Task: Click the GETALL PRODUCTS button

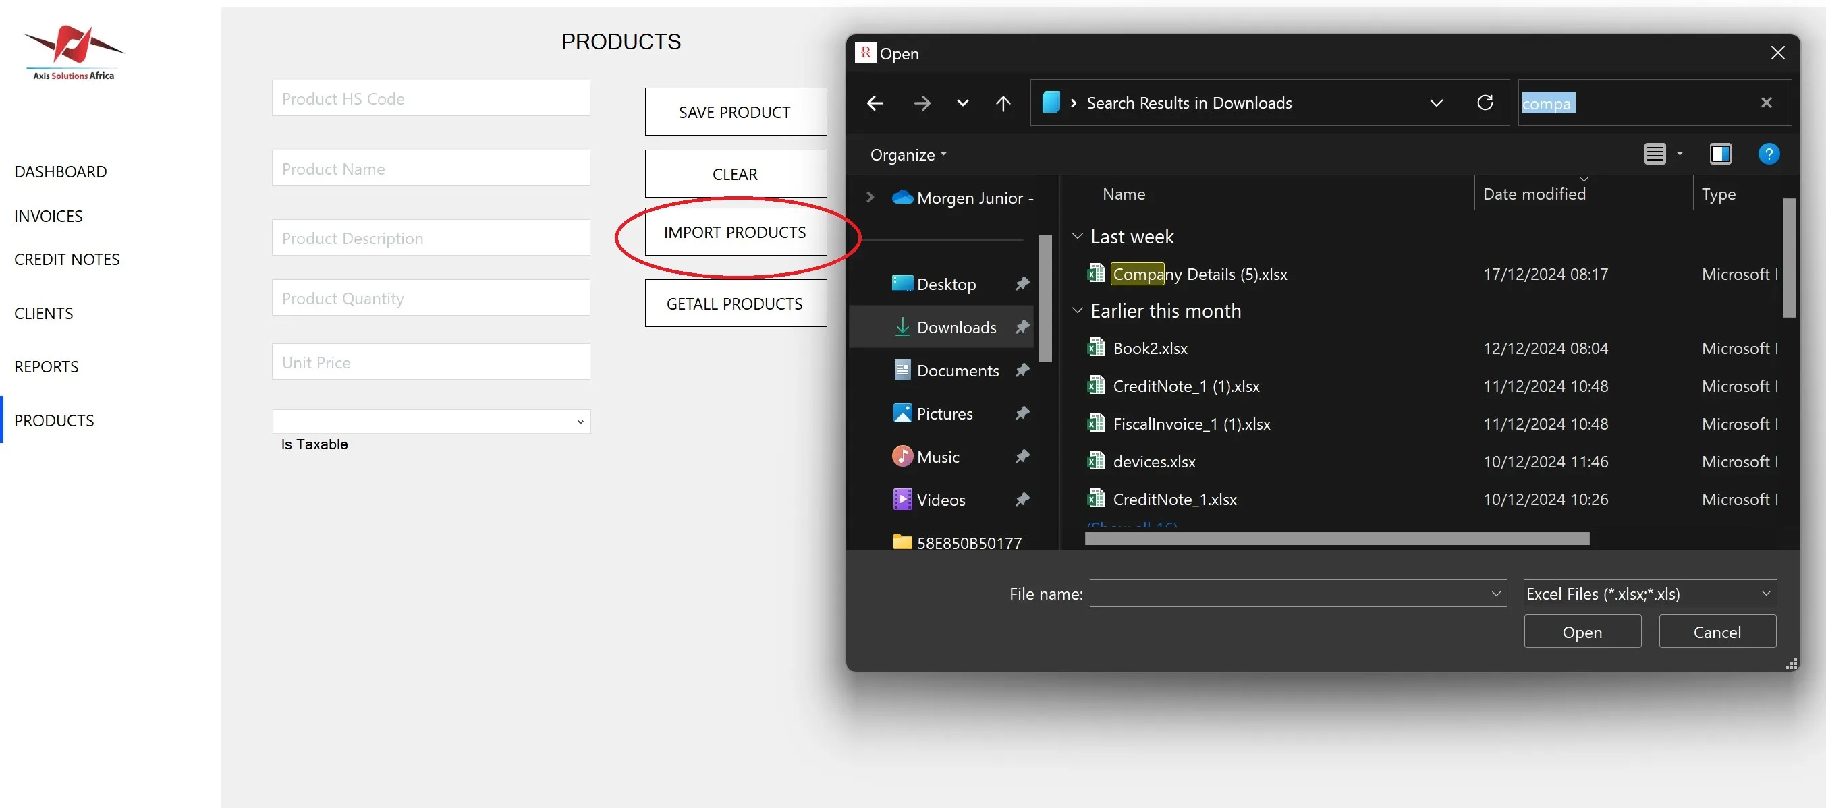Action: pos(735,304)
